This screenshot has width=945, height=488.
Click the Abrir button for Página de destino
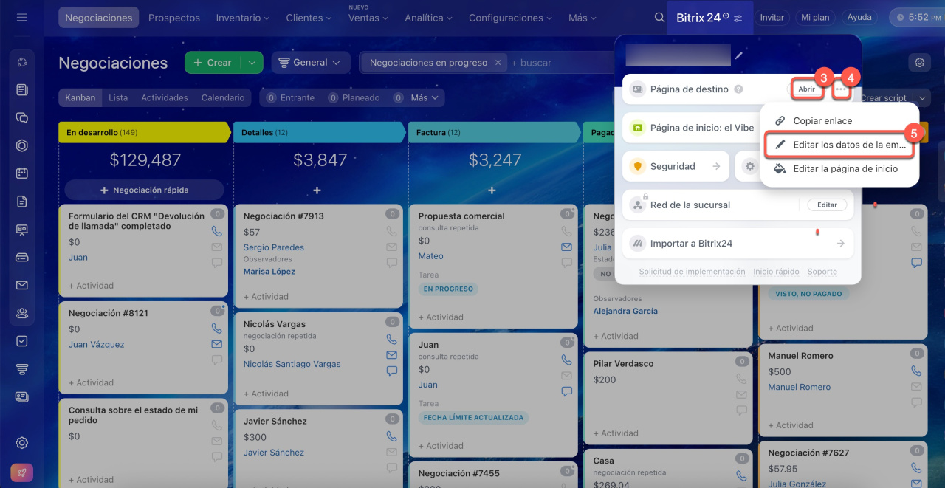click(806, 89)
